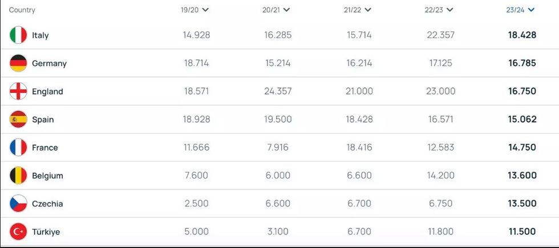Sort by the 20/21 season column
This screenshot has height=248, width=559.
click(276, 10)
